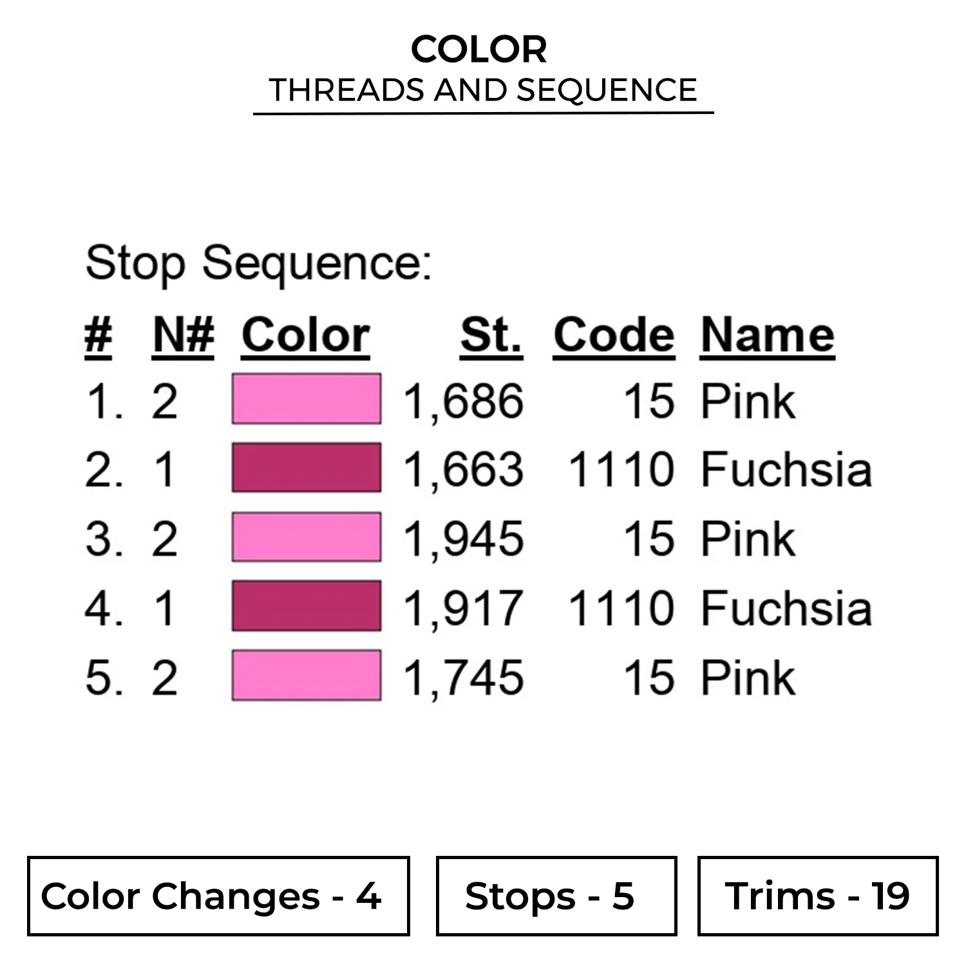Choose the fuchsia swatch in row 4
This screenshot has width=966, height=966.
(x=306, y=606)
